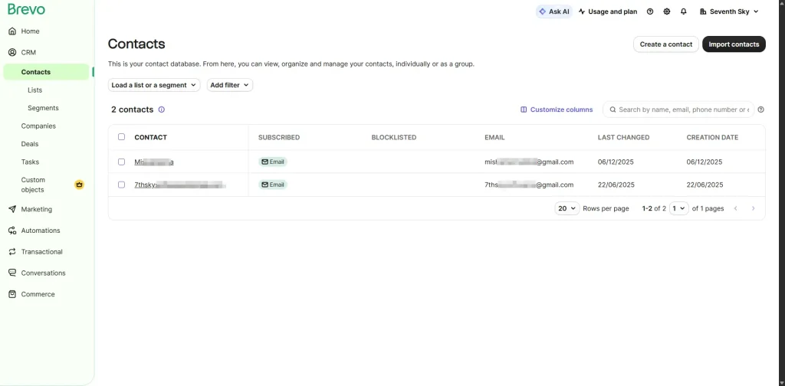Screen dimensions: 785x386
Task: Click info icon next to 2 contacts
Action: pyautogui.click(x=161, y=110)
